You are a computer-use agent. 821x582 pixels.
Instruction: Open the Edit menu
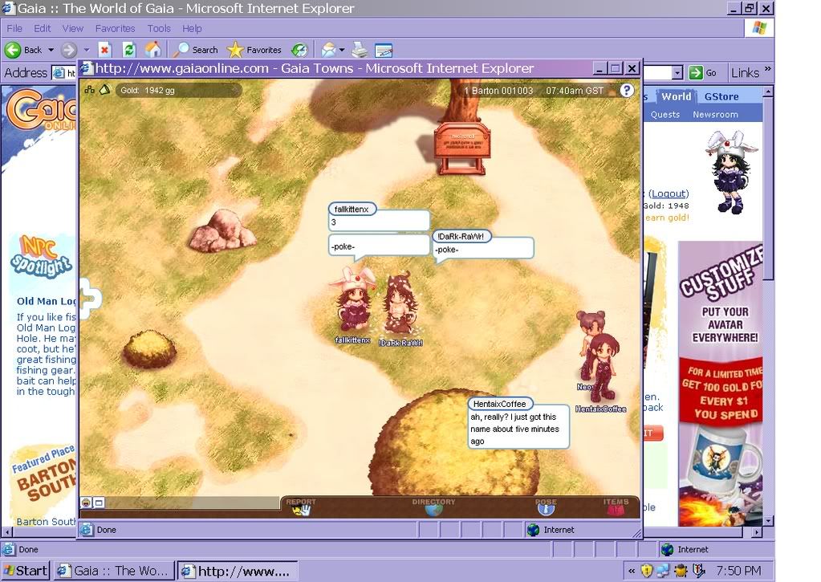[x=42, y=28]
